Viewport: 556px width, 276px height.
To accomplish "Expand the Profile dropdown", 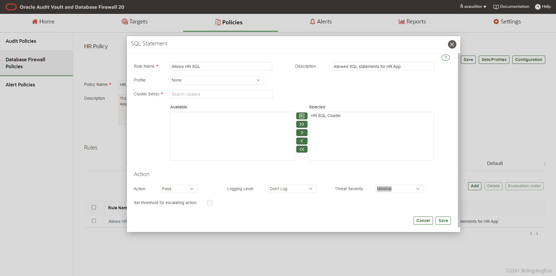I will pyautogui.click(x=217, y=80).
